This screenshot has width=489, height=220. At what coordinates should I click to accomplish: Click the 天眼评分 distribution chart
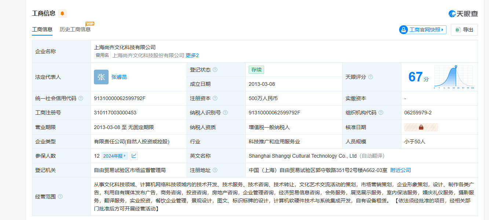(x=454, y=77)
